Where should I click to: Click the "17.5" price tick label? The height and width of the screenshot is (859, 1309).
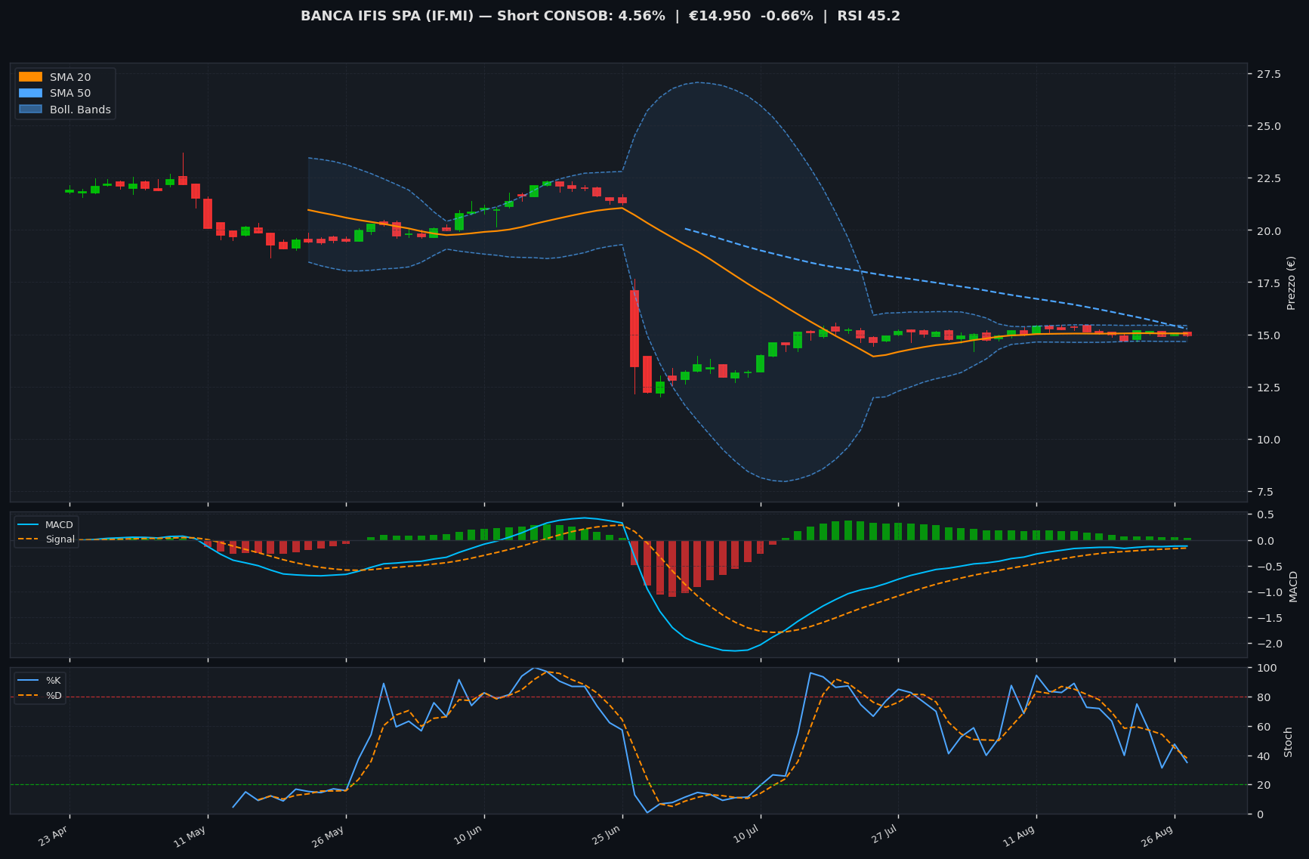click(1267, 283)
